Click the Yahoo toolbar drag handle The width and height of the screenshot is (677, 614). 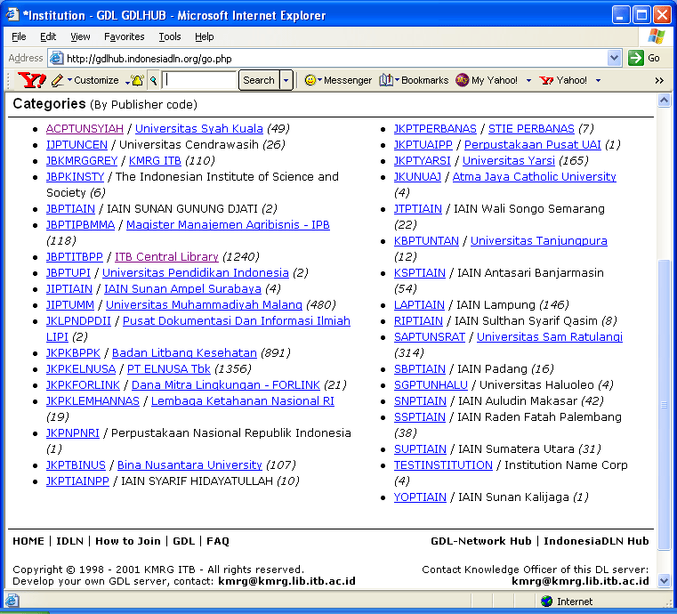pos(9,80)
